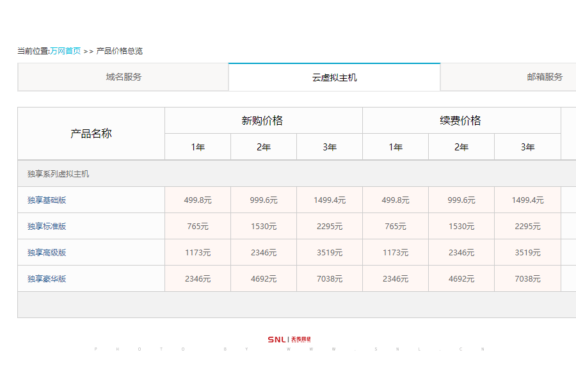This screenshot has width=576, height=384.
Task: Click 独享高级版 renewal 1-year price 1173元
Action: pyautogui.click(x=396, y=253)
